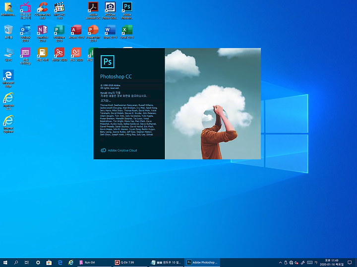Open the pink TV program shortcut
Screen dimensions: 357x267
[x=25, y=10]
